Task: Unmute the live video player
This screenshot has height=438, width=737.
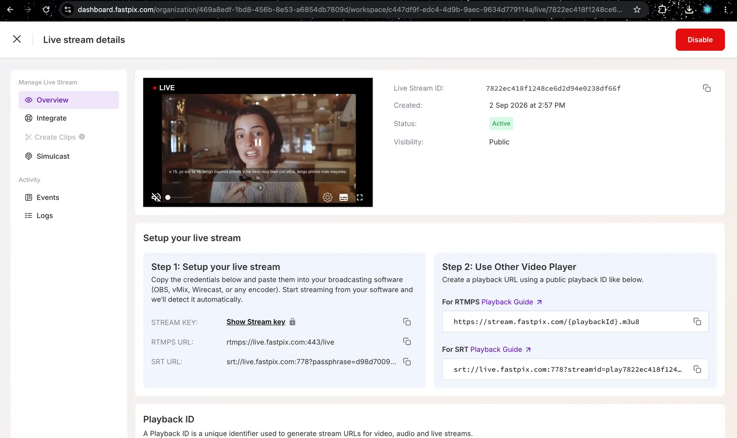Action: pyautogui.click(x=156, y=198)
